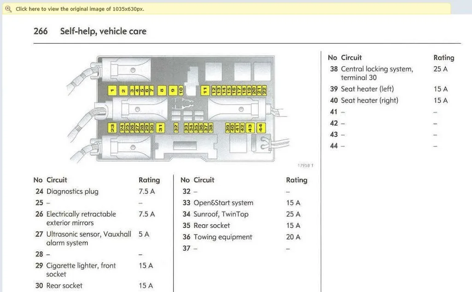472x292 pixels.
Task: Click the 'Rear socket' entry for fuse 35
Action: [x=212, y=226]
